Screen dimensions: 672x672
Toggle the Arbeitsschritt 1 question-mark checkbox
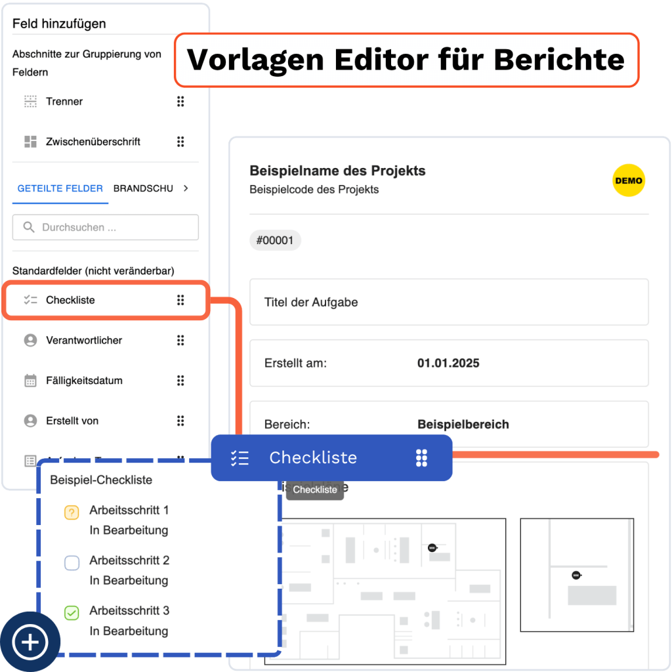point(72,513)
